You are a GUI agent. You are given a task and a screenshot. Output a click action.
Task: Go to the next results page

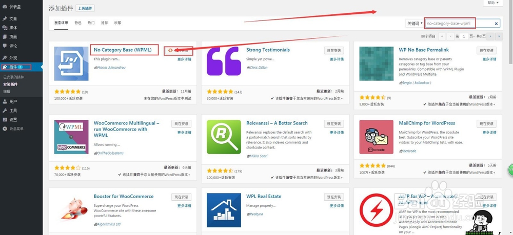[490, 36]
